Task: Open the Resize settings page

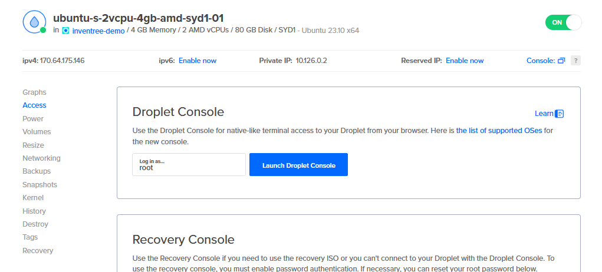Action: click(33, 145)
